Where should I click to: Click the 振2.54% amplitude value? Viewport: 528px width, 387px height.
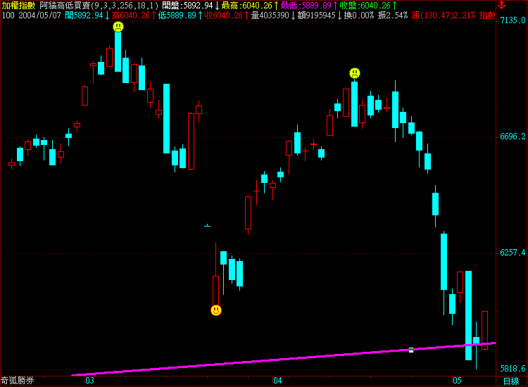(x=393, y=15)
